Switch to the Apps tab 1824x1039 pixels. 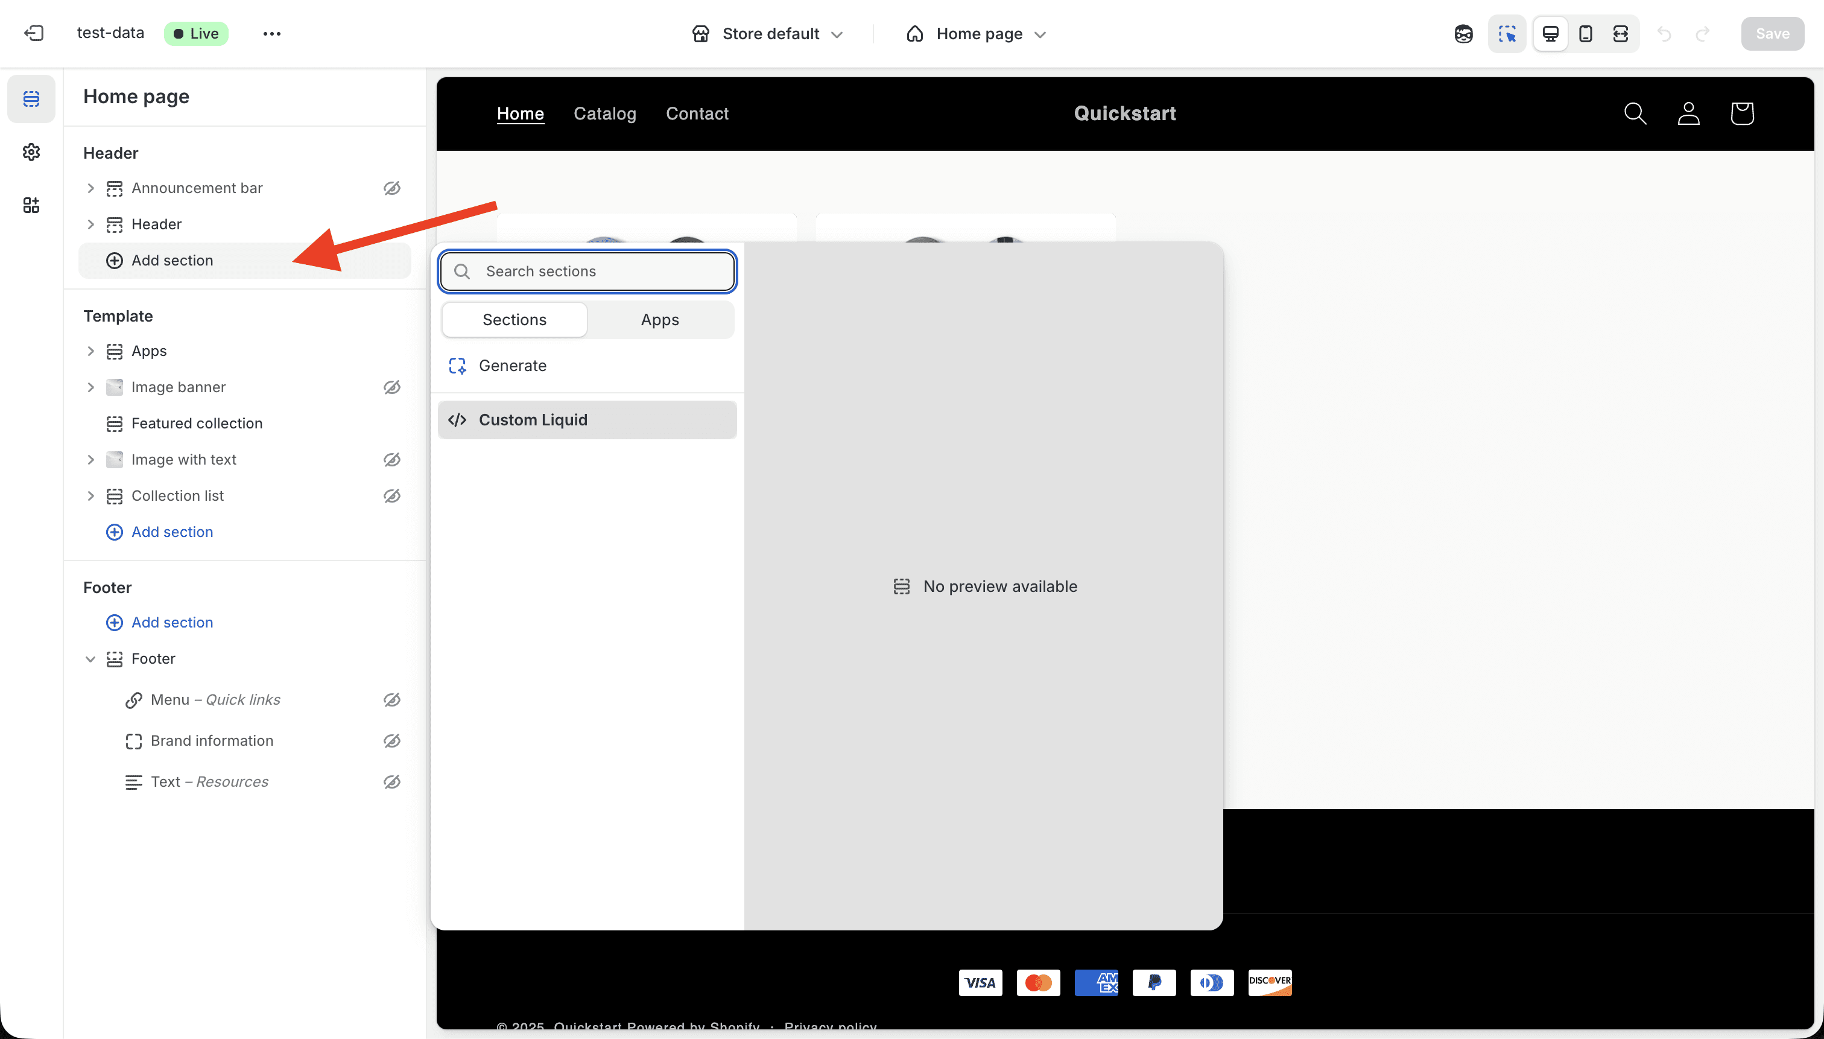(659, 320)
